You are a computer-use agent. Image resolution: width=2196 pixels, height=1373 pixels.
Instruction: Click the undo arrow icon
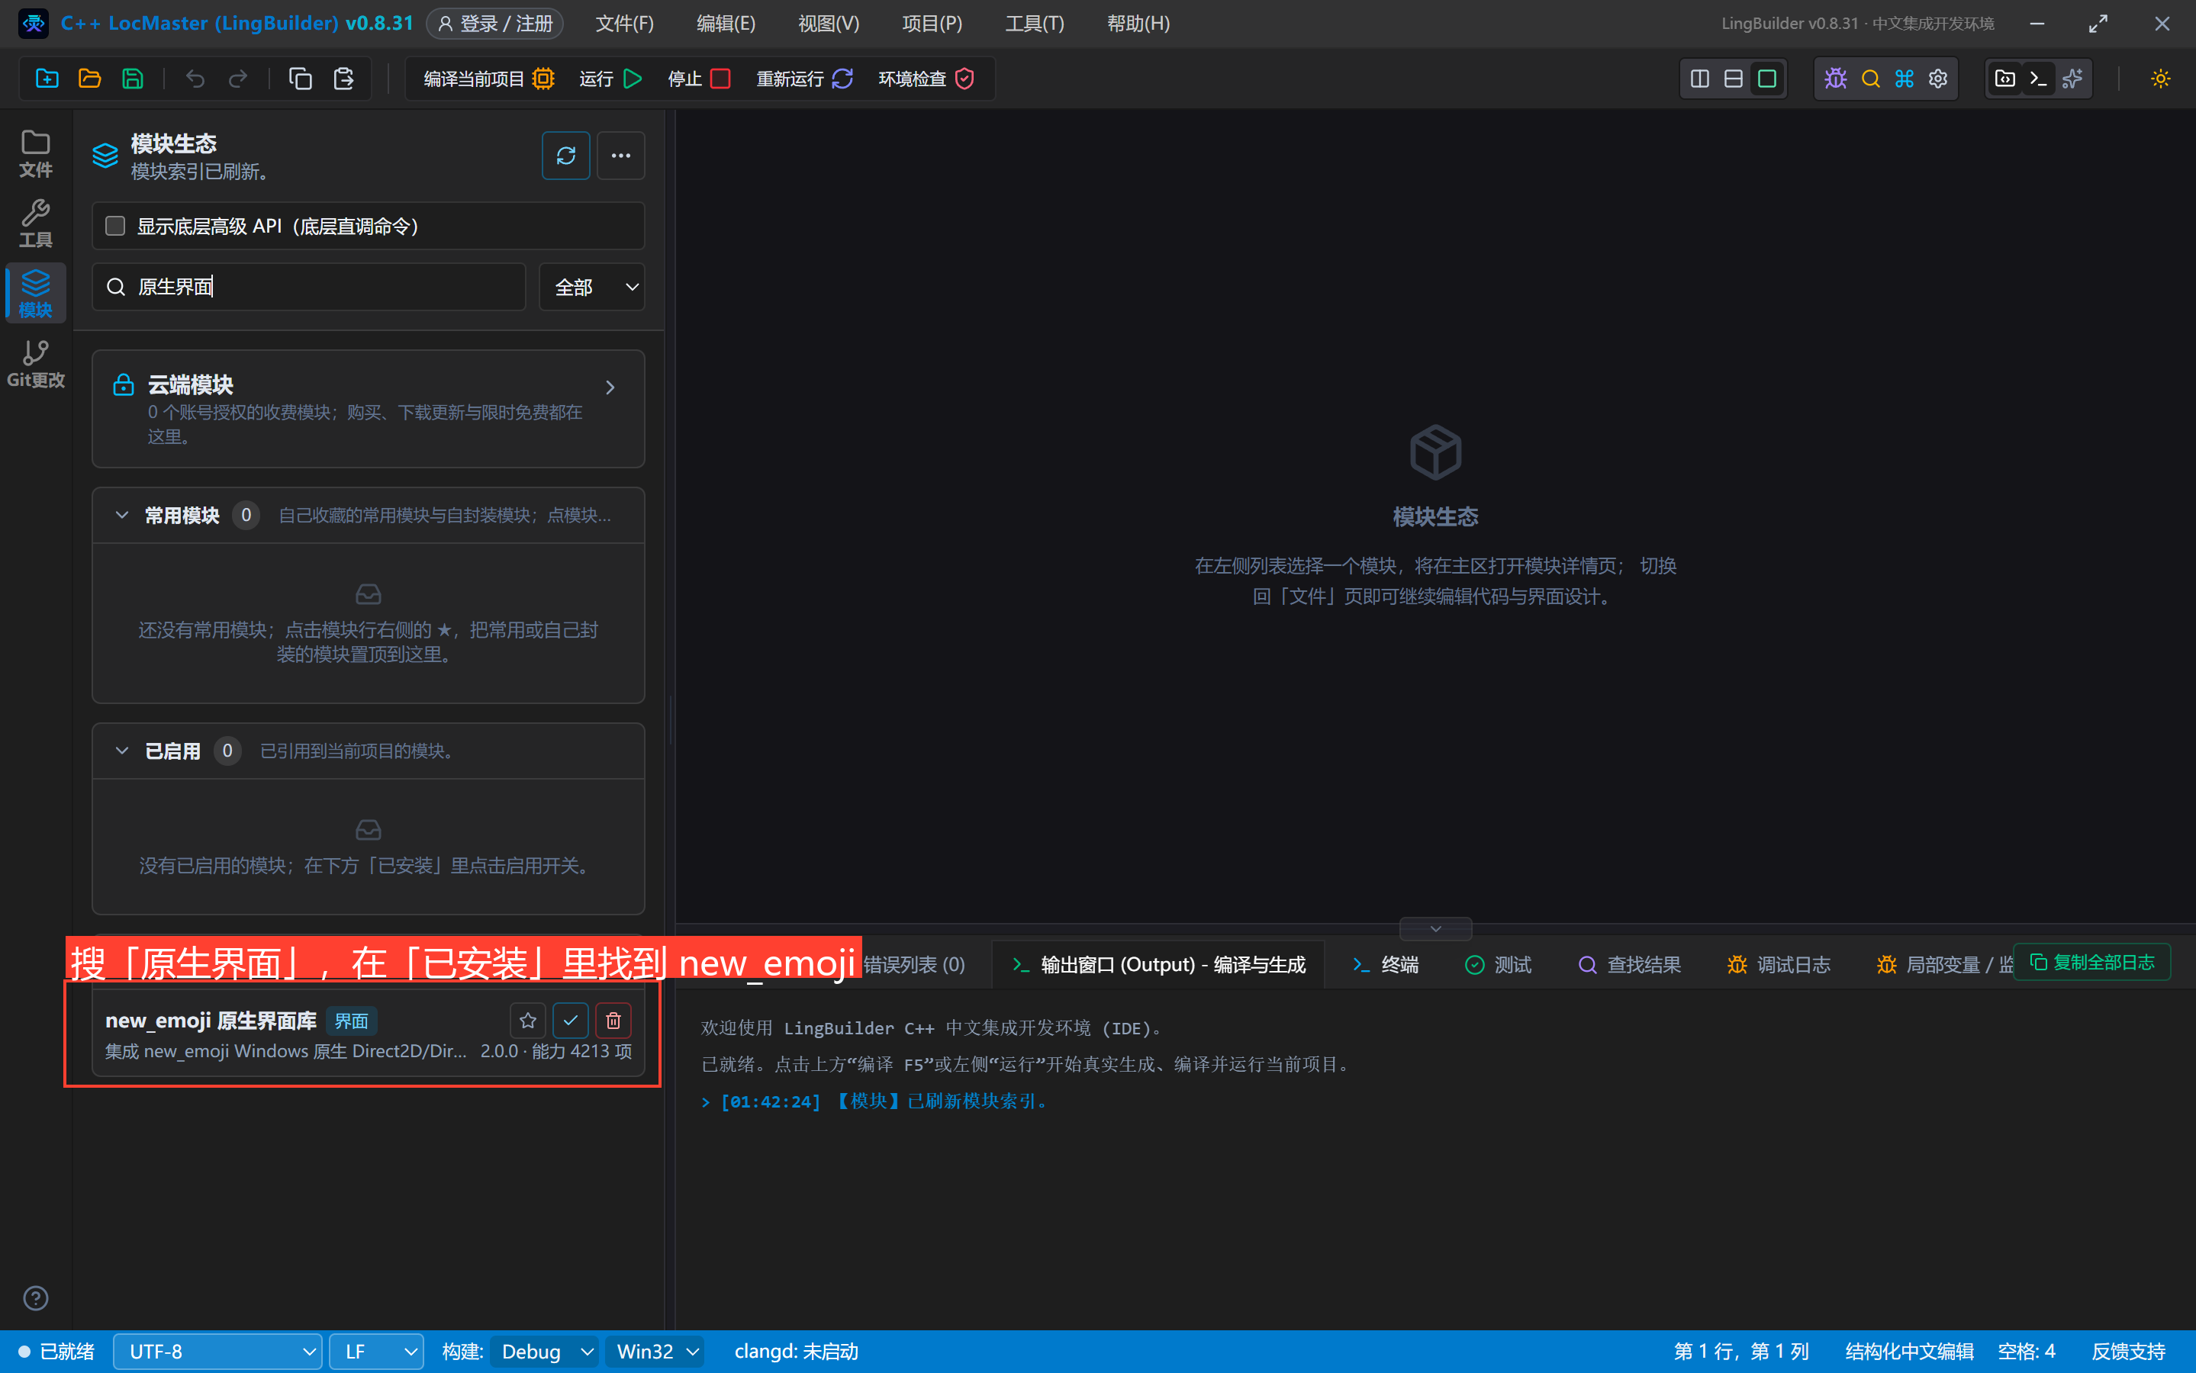pyautogui.click(x=195, y=79)
